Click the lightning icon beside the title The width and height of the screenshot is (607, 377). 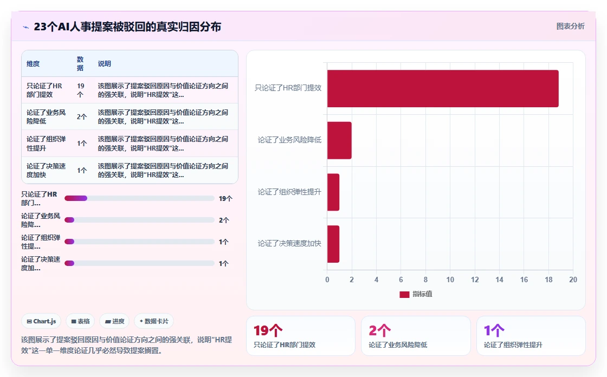26,27
